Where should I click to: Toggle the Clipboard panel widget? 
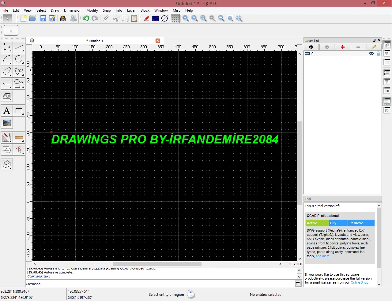tap(387, 110)
